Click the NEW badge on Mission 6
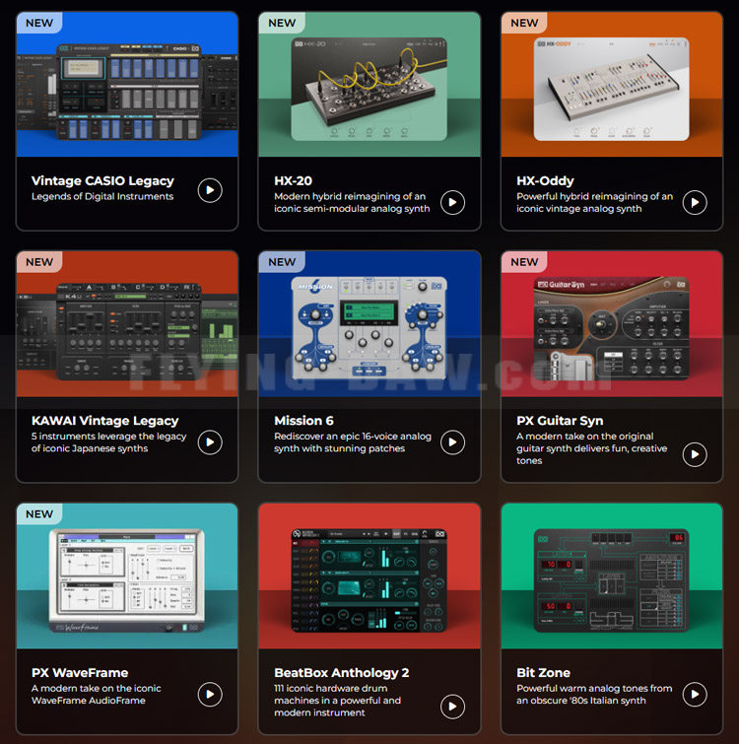The image size is (739, 744). pyautogui.click(x=282, y=262)
